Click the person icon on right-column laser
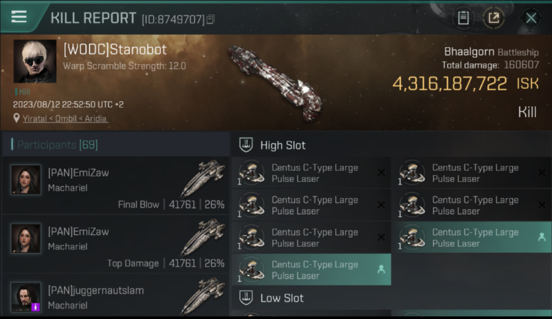The image size is (552, 319). click(x=541, y=237)
